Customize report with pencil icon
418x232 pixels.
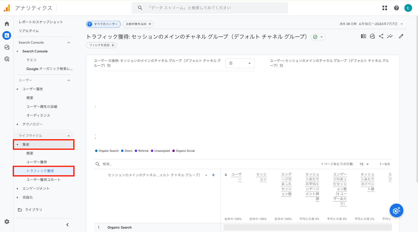tap(401, 36)
